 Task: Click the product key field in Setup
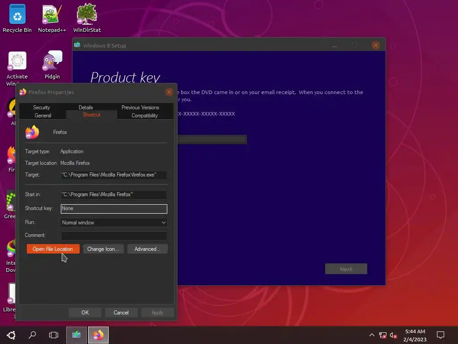pos(212,139)
